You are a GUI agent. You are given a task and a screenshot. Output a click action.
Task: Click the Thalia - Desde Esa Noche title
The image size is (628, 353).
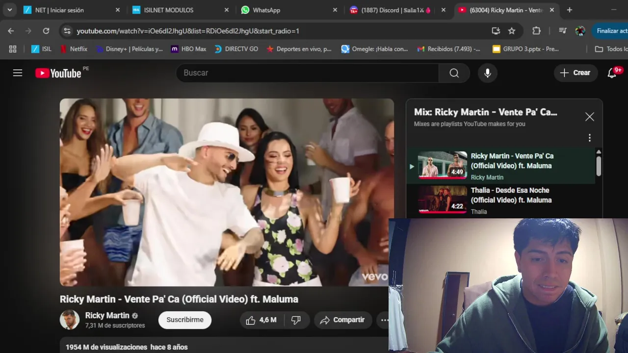click(x=511, y=195)
